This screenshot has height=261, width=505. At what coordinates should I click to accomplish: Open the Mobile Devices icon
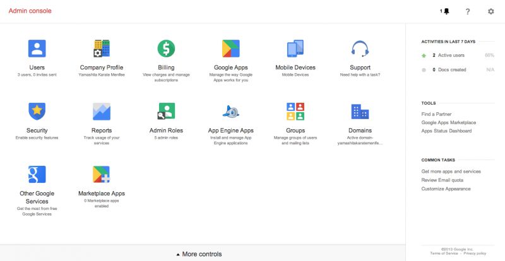[295, 49]
